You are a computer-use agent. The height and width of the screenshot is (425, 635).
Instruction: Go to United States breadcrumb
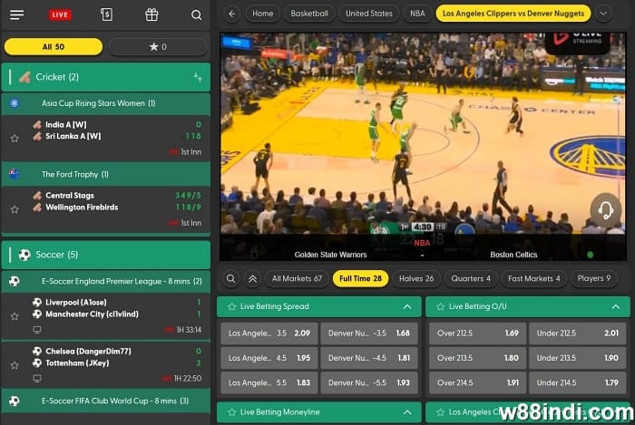coord(369,14)
